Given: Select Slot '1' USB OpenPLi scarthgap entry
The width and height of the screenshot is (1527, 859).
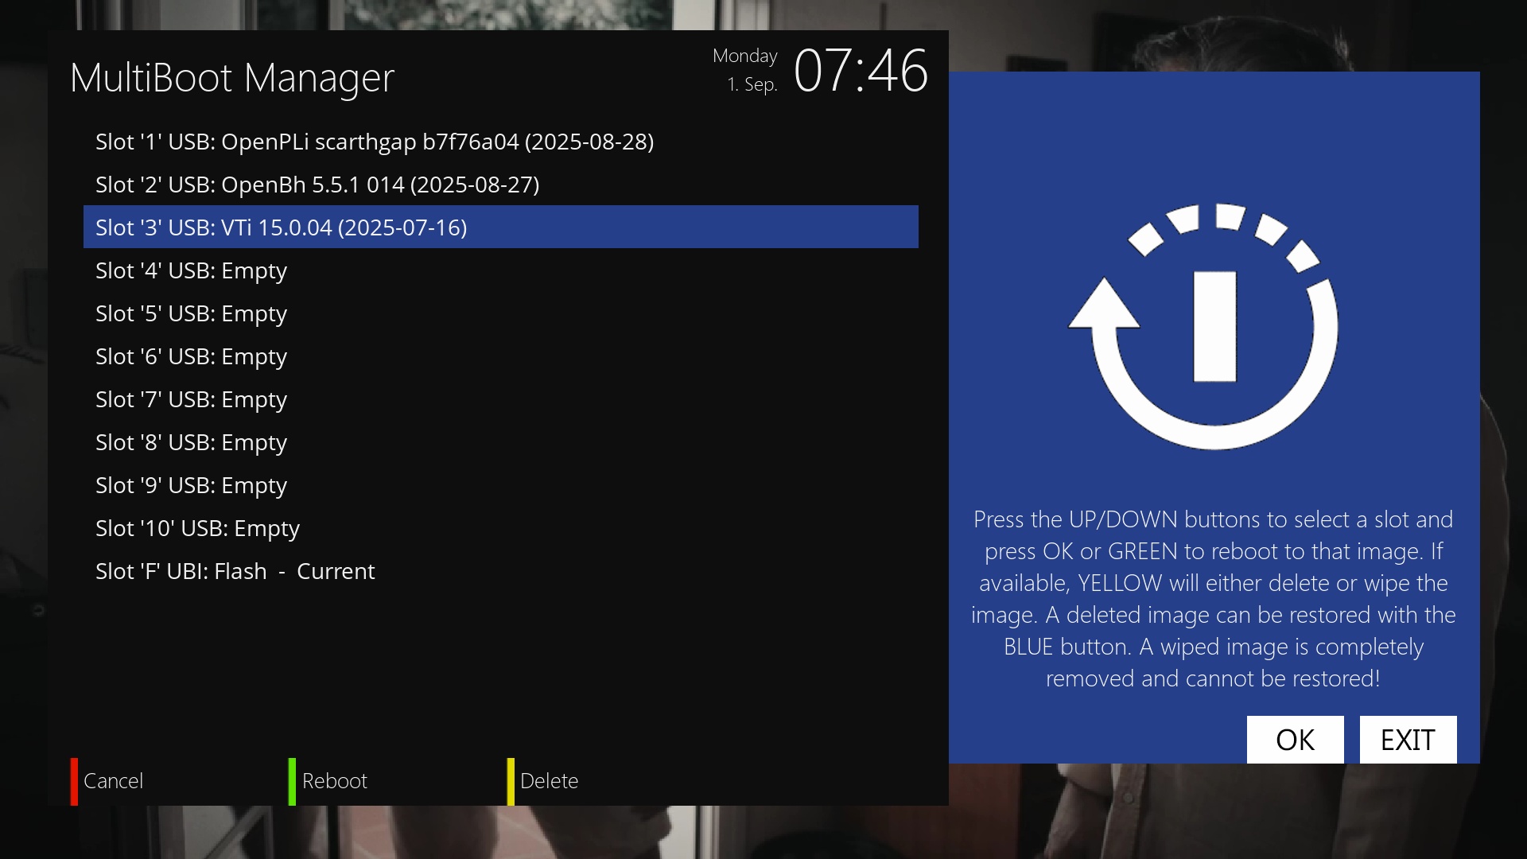Looking at the screenshot, I should tap(501, 142).
